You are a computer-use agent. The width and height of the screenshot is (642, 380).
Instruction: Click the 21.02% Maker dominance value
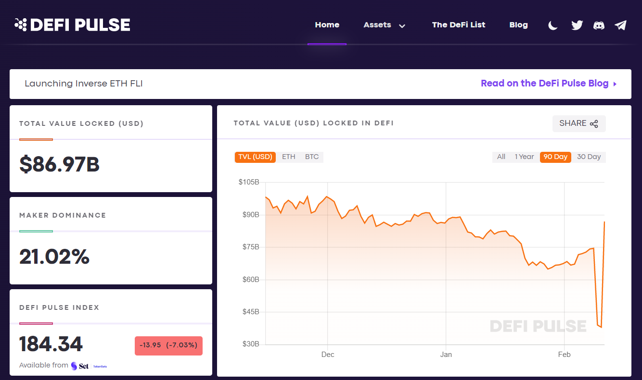tap(54, 257)
